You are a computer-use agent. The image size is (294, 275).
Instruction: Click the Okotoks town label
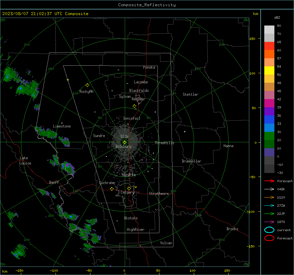pyautogui.click(x=131, y=218)
